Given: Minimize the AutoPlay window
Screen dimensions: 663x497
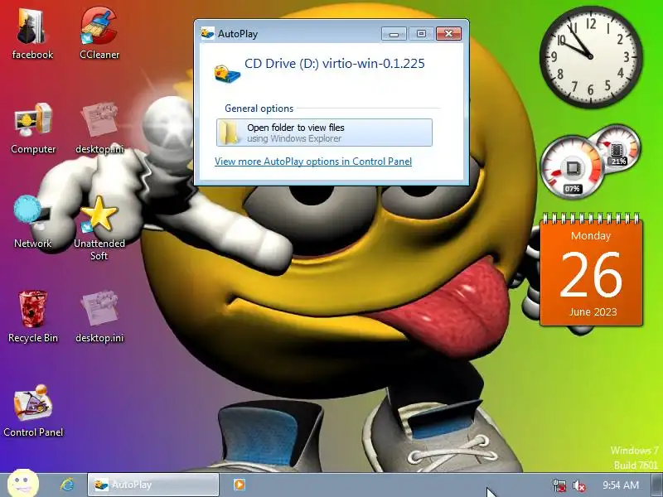Looking at the screenshot, I should (394, 33).
